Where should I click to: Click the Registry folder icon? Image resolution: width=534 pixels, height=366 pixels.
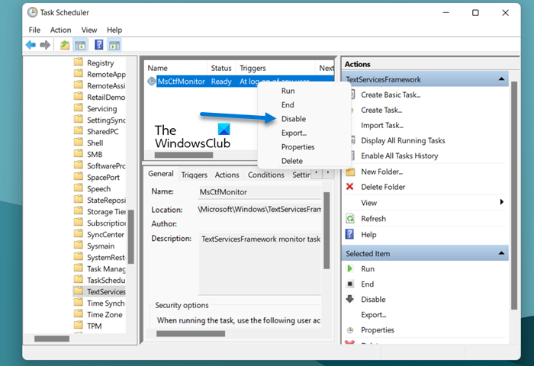pyautogui.click(x=79, y=62)
